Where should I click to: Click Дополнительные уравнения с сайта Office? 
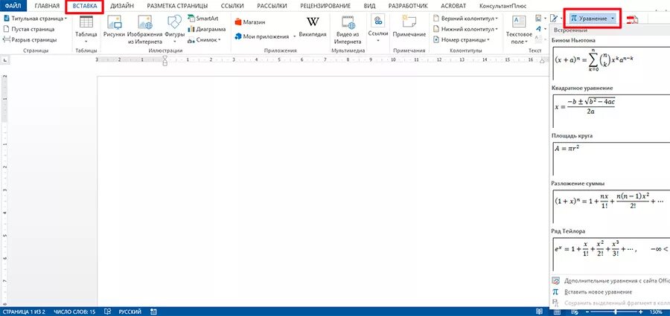(610, 281)
